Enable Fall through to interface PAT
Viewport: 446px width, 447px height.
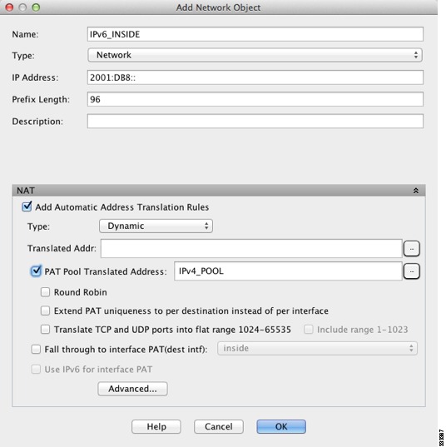click(x=36, y=350)
